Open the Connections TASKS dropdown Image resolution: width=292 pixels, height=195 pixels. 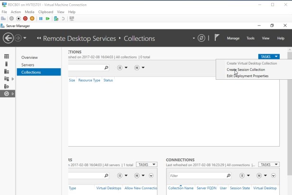coord(269,165)
